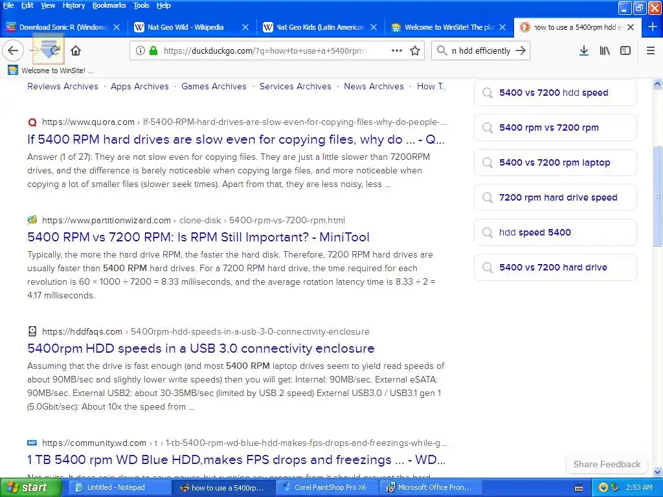This screenshot has height=497, width=663.
Task: Open the 1 TB 5400 rpm WD Blue result
Action: [236, 459]
